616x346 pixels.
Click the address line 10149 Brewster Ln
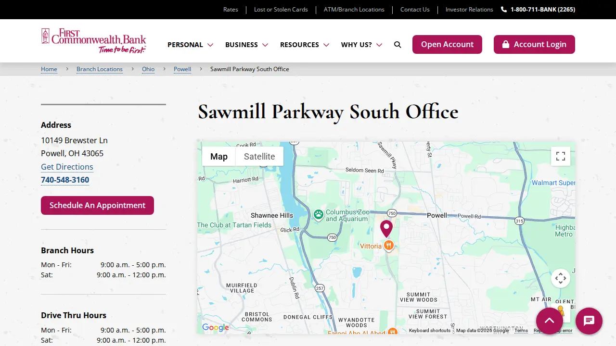click(x=74, y=140)
